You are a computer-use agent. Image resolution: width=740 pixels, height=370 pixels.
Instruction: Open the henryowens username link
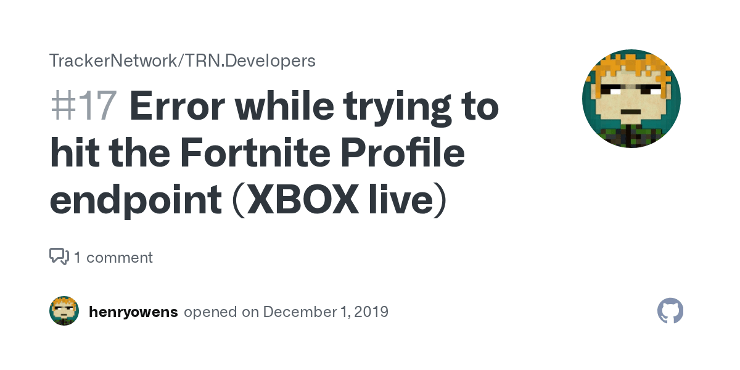pyautogui.click(x=133, y=312)
